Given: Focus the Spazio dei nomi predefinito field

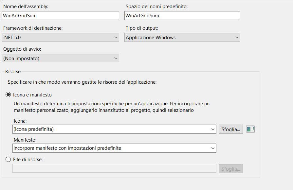Looking at the screenshot, I should click(182, 15).
